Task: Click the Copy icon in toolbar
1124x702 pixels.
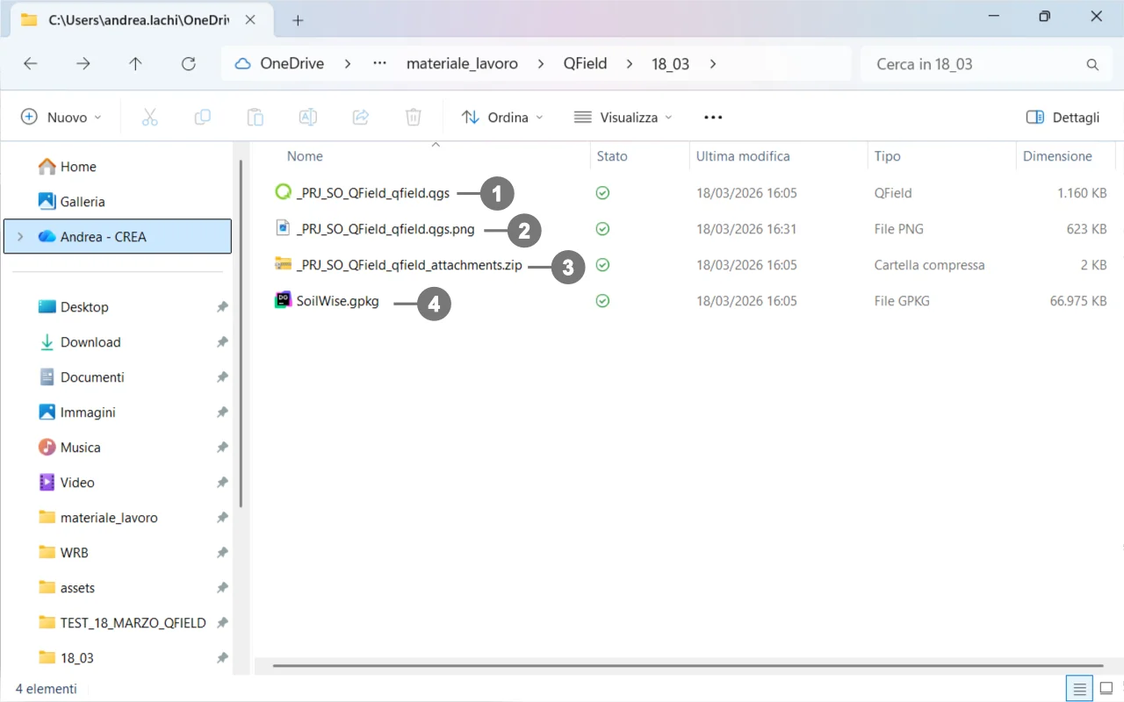Action: pos(202,117)
